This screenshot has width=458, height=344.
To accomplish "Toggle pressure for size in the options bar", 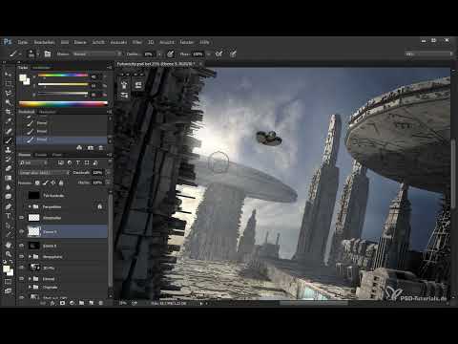I will 233,54.
